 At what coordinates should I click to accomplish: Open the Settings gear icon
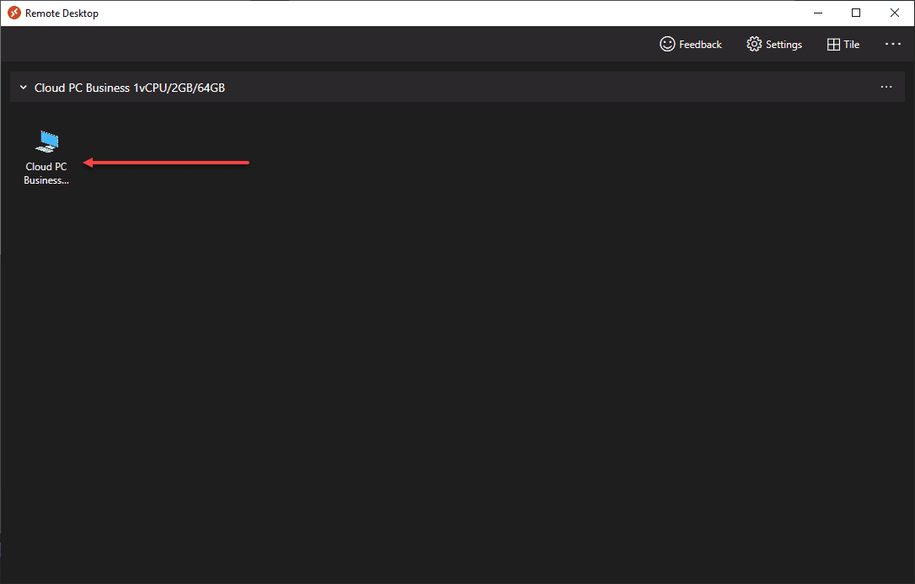(754, 44)
